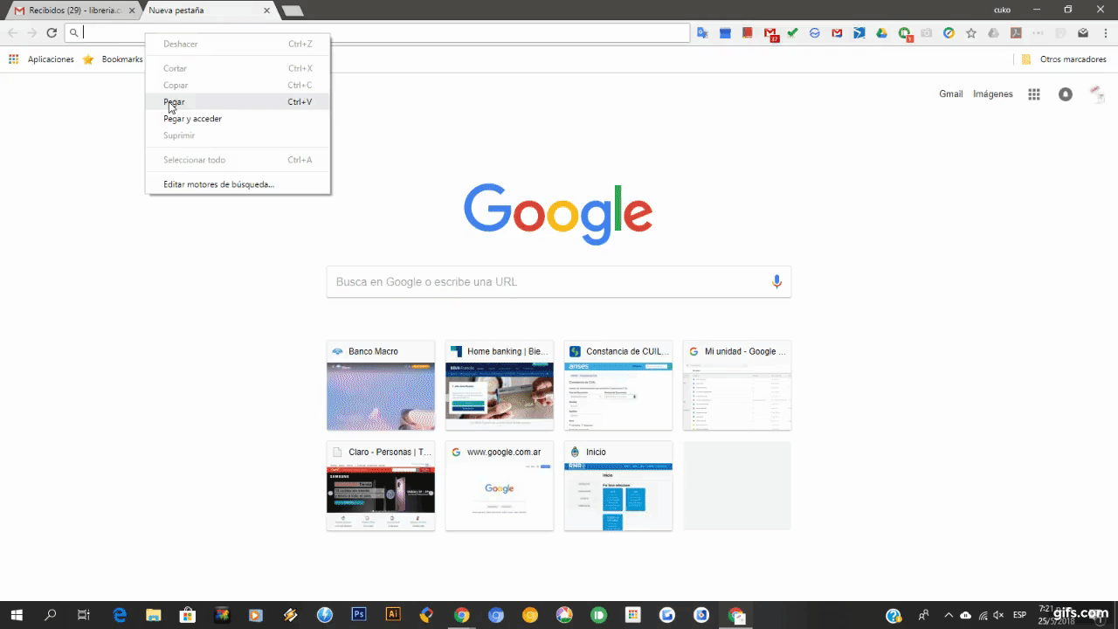The height and width of the screenshot is (629, 1118).
Task: Open a new tab with the tab button
Action: pyautogui.click(x=293, y=10)
